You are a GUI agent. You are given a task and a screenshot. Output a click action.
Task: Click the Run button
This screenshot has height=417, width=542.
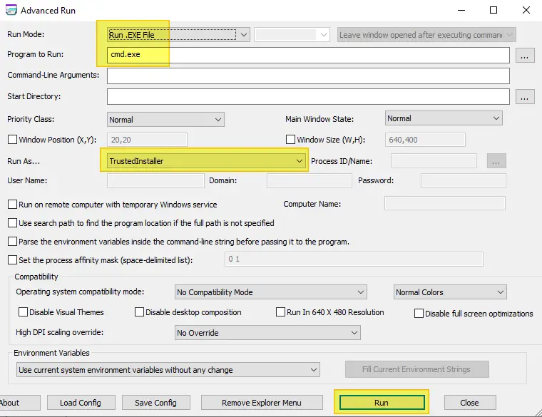click(x=382, y=403)
